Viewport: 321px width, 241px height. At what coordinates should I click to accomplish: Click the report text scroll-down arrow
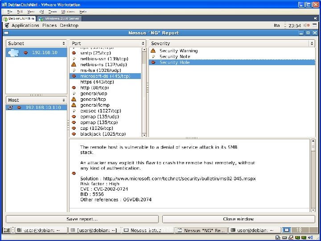(x=313, y=210)
